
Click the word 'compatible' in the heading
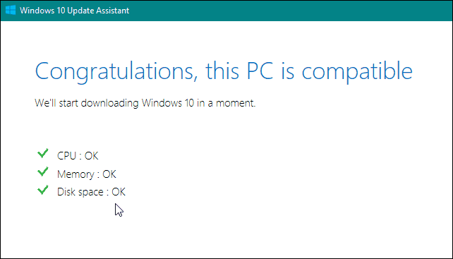[x=357, y=71]
